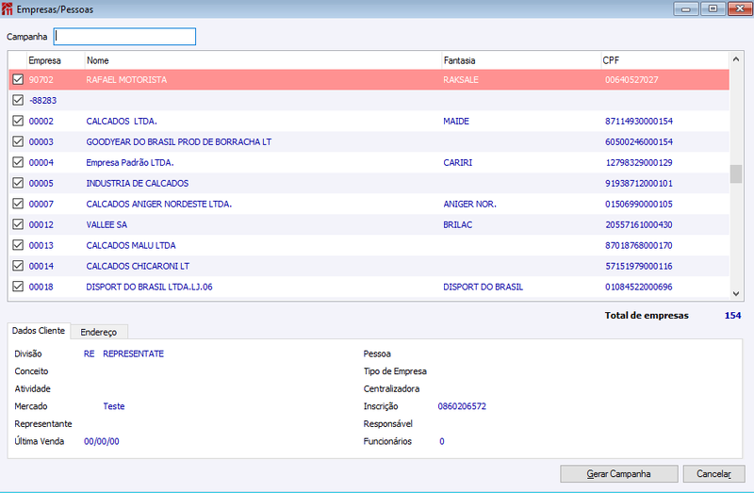The height and width of the screenshot is (493, 754).
Task: Switch to the Endereço tab
Action: coord(99,332)
